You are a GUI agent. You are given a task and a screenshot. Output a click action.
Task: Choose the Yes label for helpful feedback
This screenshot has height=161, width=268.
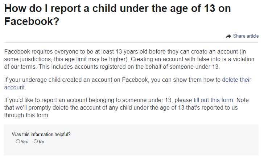click(x=24, y=142)
